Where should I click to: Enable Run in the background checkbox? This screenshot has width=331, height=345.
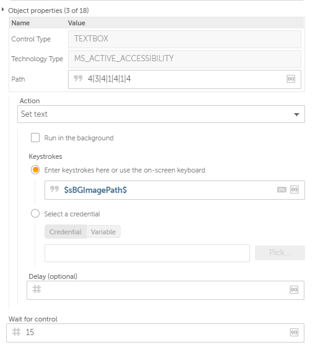tap(35, 138)
